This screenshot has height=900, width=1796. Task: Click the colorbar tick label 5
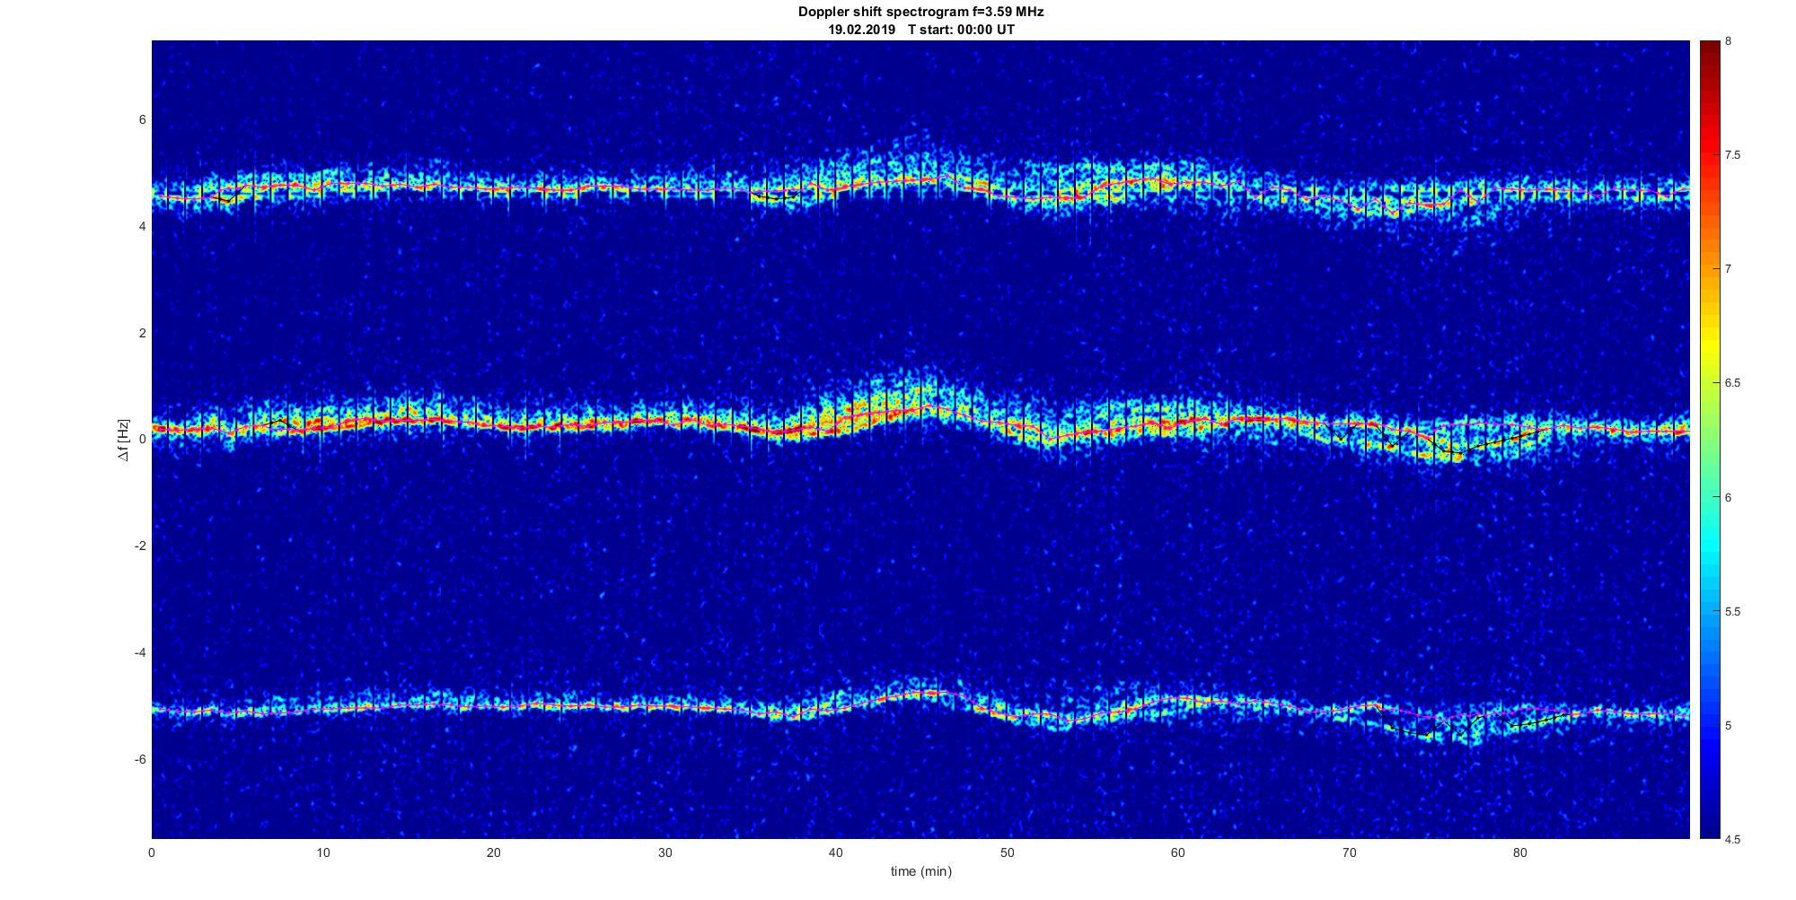1729,726
